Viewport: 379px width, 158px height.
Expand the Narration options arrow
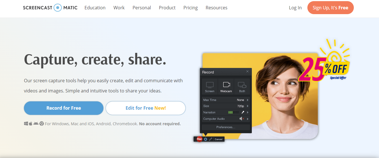(x=248, y=112)
